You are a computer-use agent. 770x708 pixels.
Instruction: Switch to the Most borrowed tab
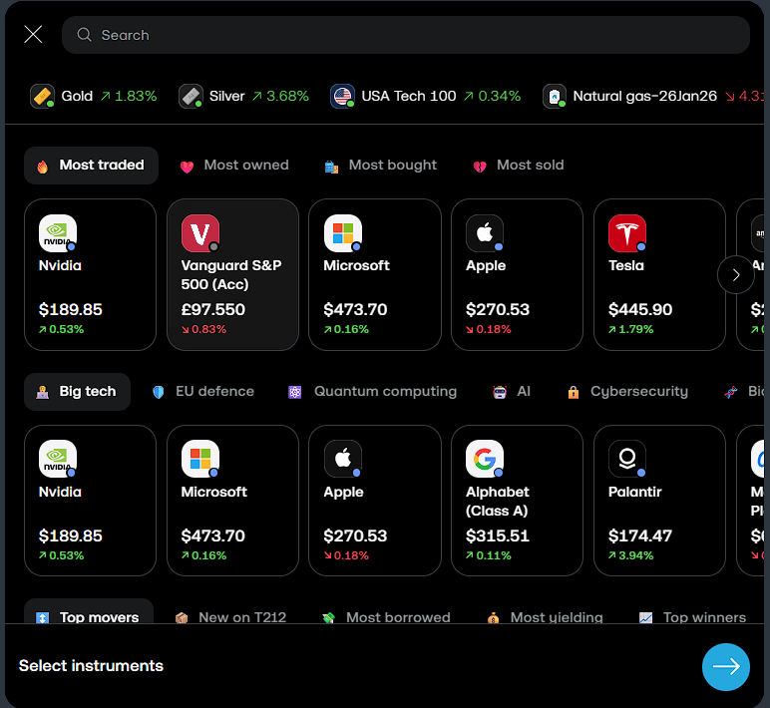[386, 616]
